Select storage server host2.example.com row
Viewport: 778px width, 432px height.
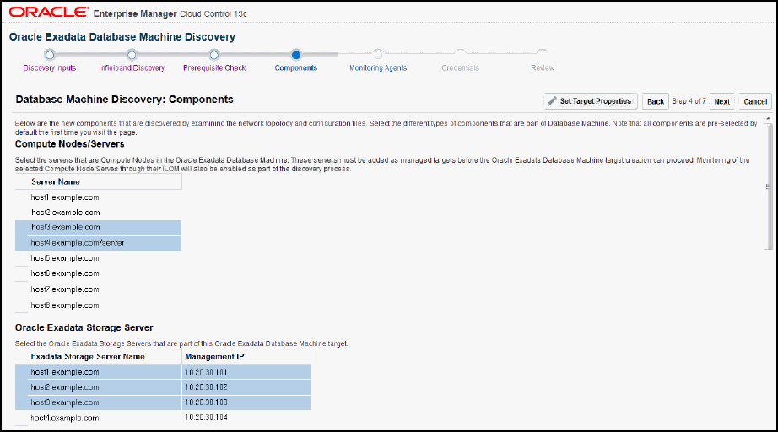coord(163,387)
